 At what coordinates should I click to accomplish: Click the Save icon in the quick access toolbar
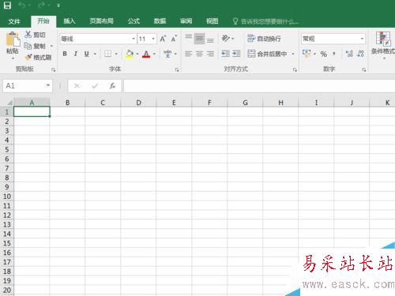tap(7, 6)
